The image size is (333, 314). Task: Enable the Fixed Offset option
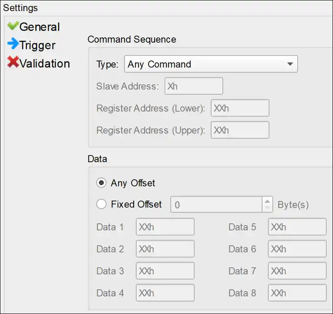pos(101,204)
